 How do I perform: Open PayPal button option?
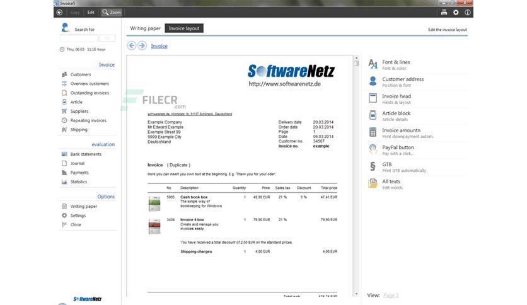pos(417,150)
